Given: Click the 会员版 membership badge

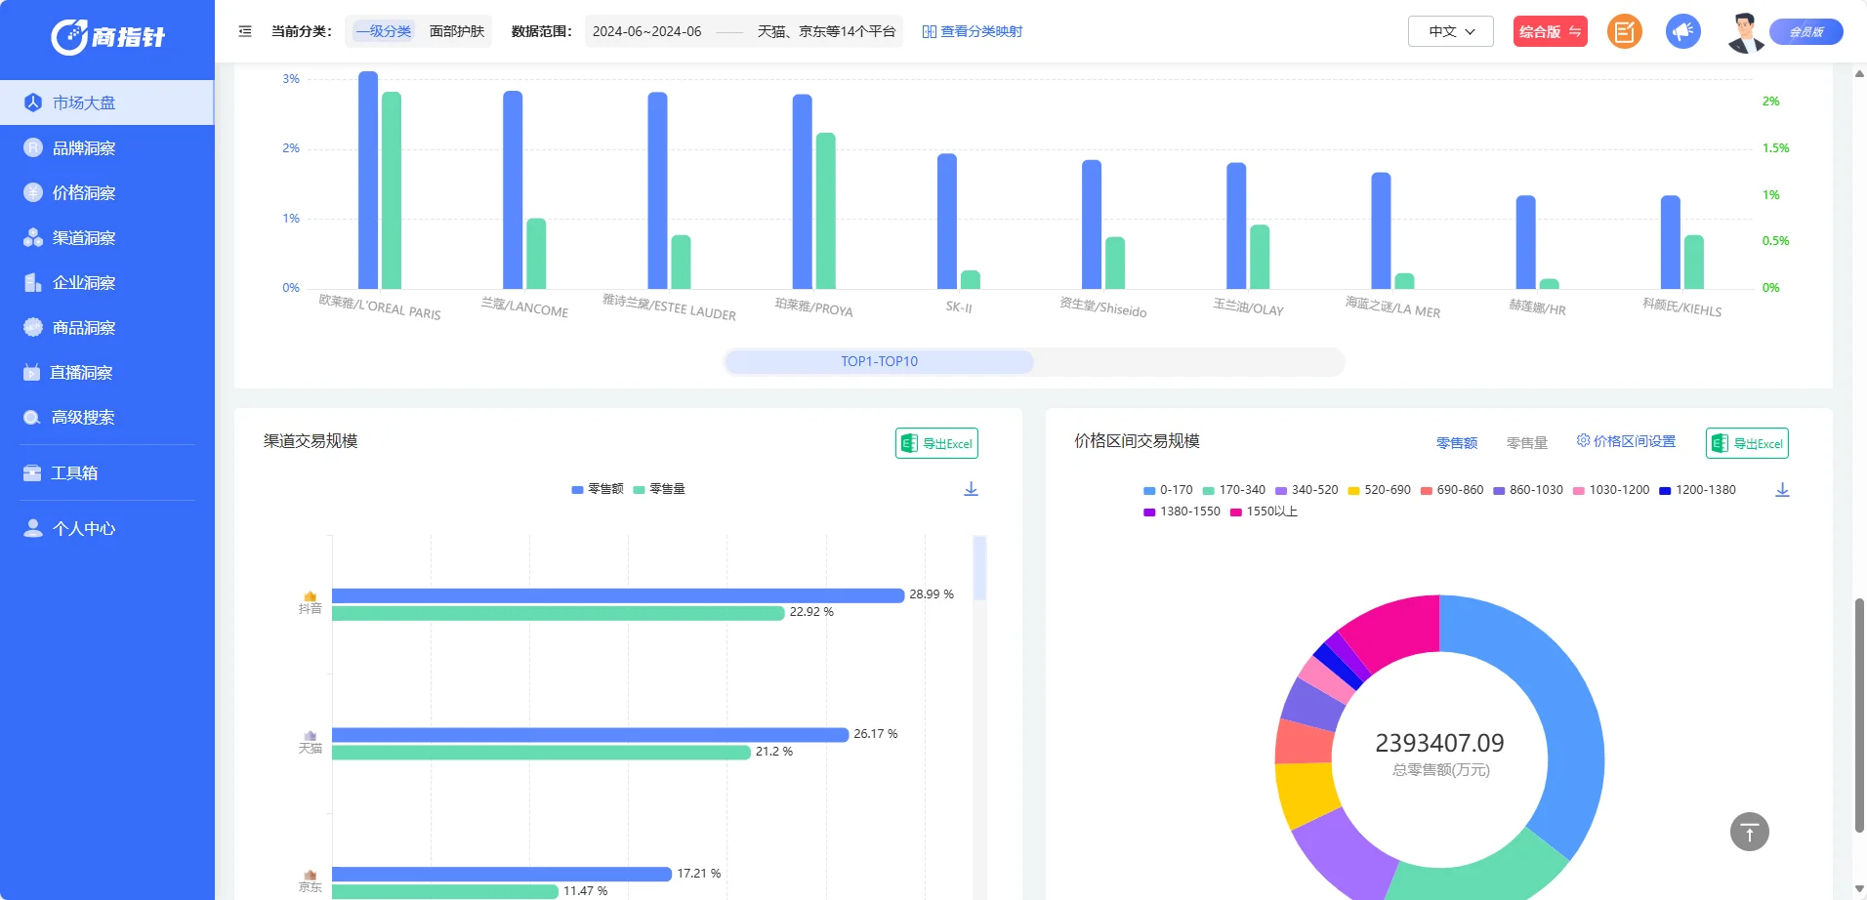Looking at the screenshot, I should coord(1806,31).
